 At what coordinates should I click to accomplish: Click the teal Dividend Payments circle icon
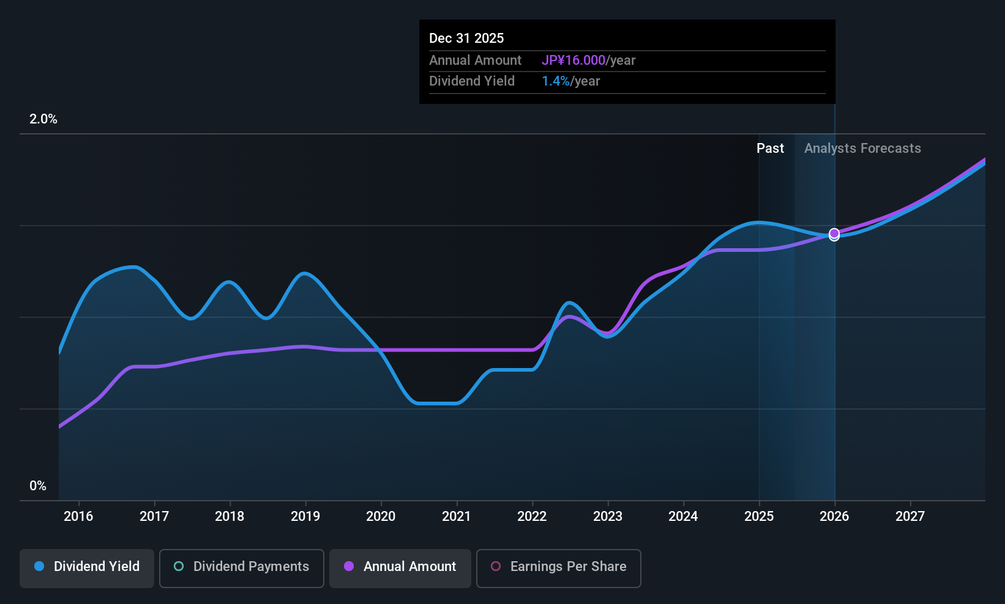179,566
